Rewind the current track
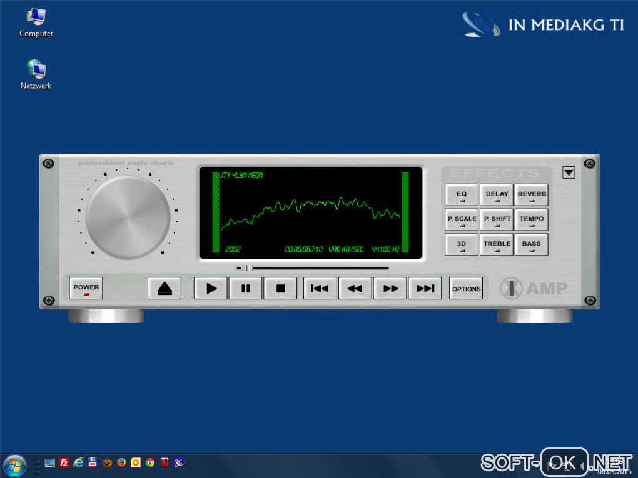The width and height of the screenshot is (638, 478). [x=355, y=288]
